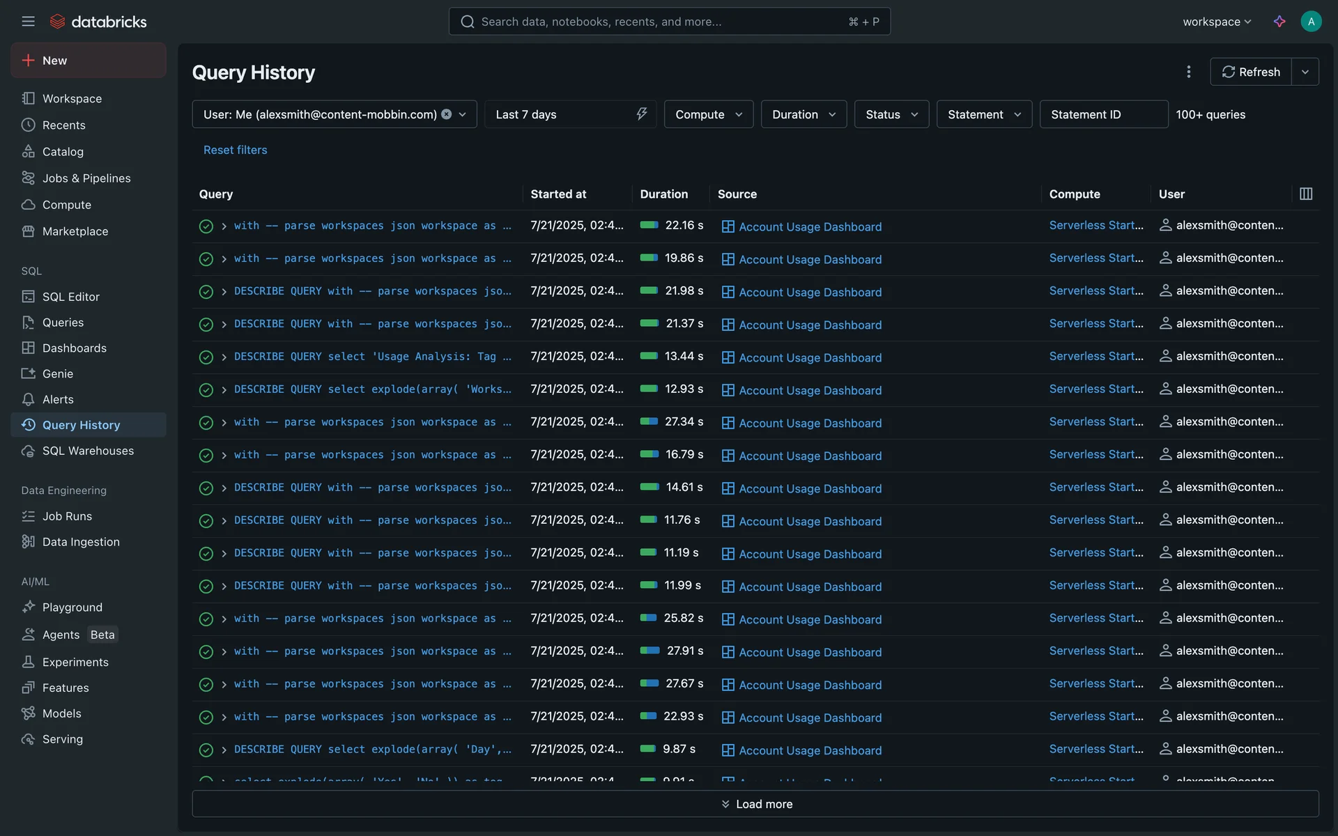This screenshot has width=1338, height=836.
Task: Open the Compute filter dropdown
Action: tap(708, 114)
